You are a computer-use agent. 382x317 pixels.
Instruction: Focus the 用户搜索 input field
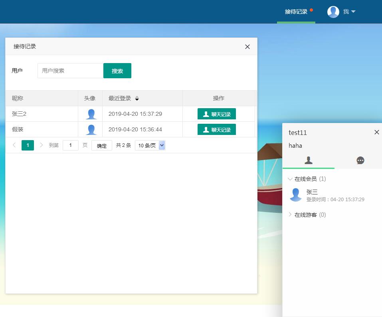point(70,71)
